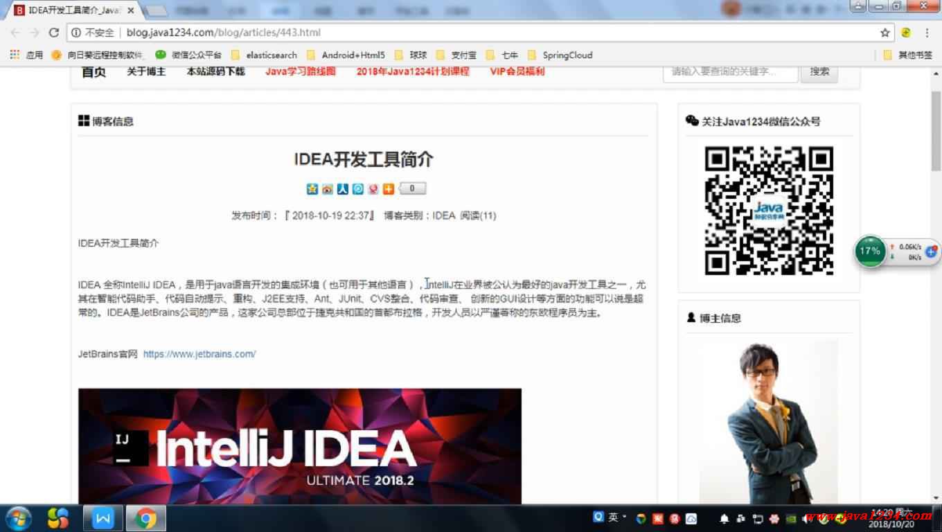
Task: Click the address bar URL
Action: click(224, 33)
